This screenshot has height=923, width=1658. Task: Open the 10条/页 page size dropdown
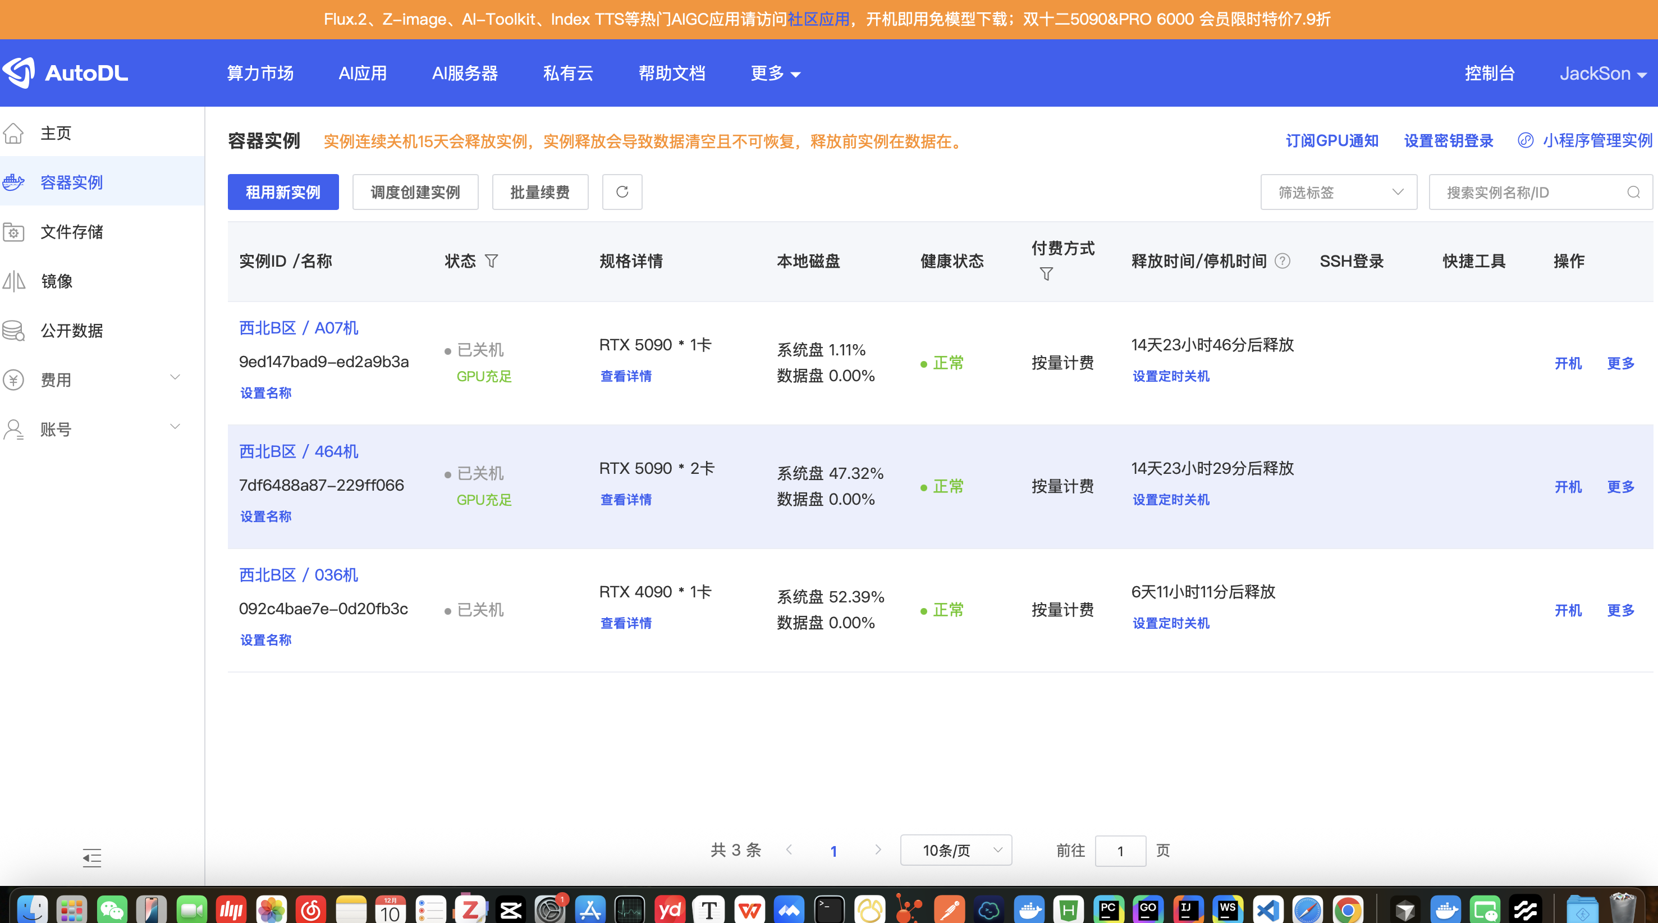click(955, 850)
